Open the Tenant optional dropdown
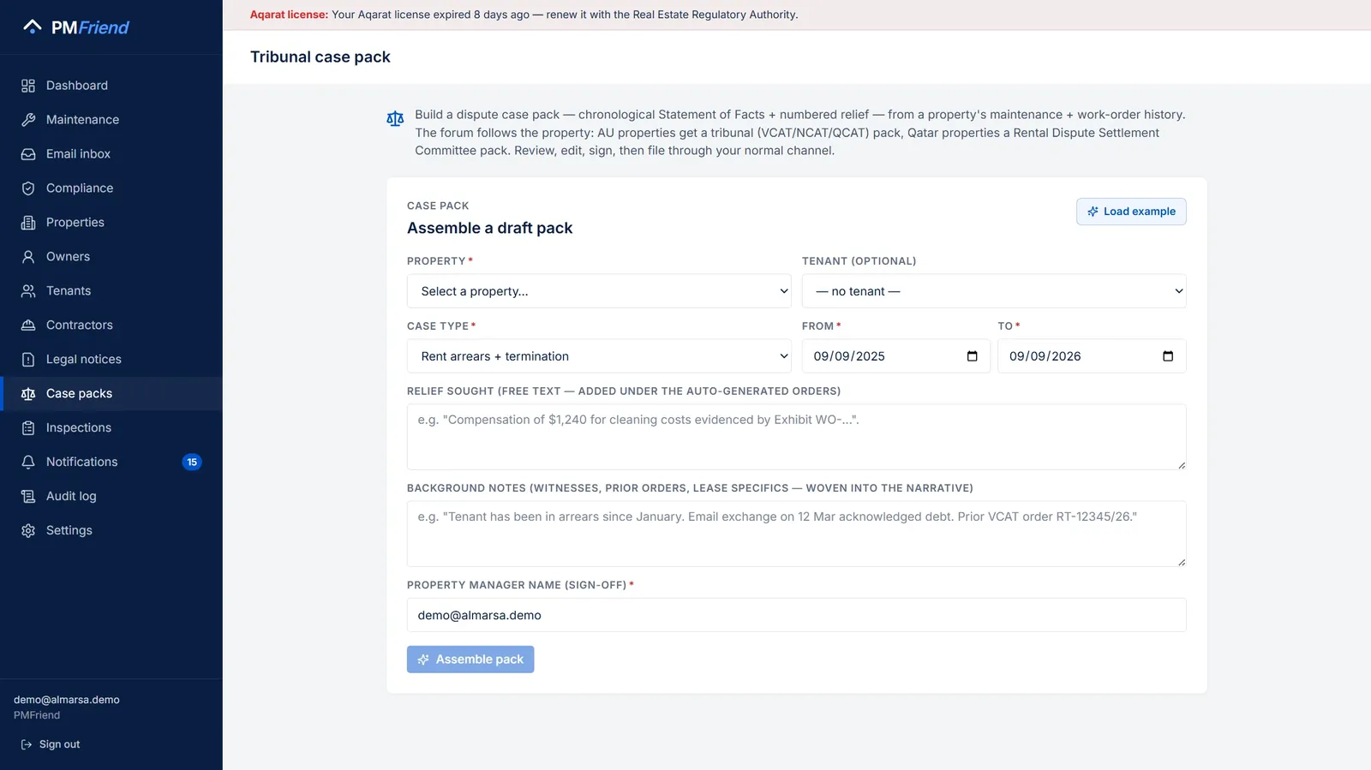 coord(994,291)
